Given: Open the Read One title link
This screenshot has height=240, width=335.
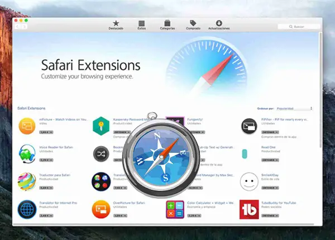Looking at the screenshot, I should tap(269, 147).
